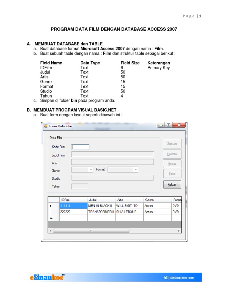Focus the Kode Film text box
This screenshot has height=304, width=228.
pyautogui.click(x=80, y=147)
